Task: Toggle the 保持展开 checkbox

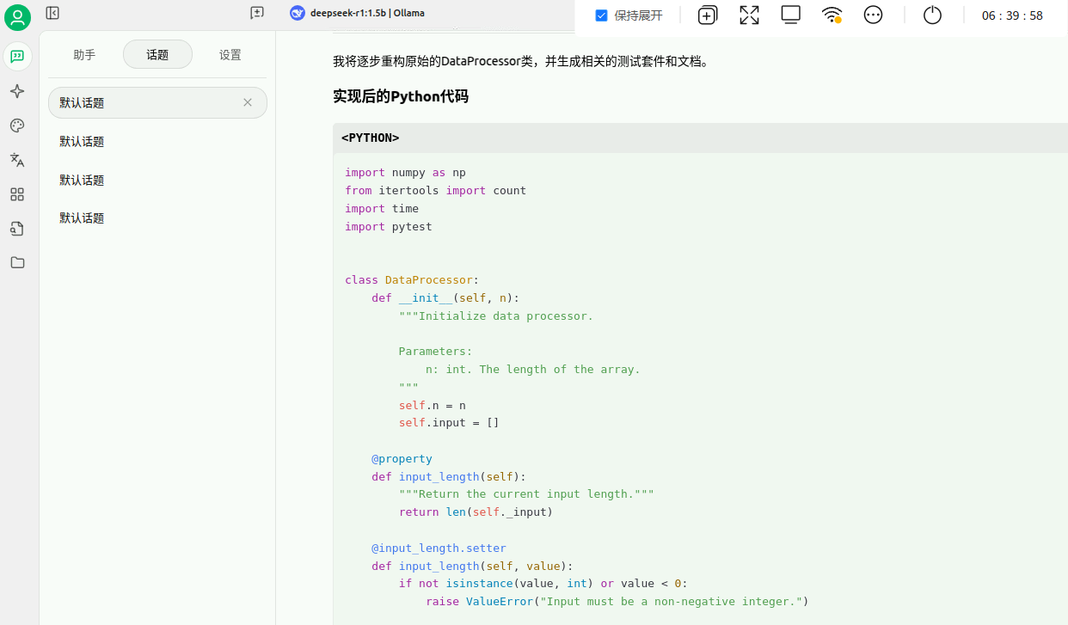Action: pyautogui.click(x=601, y=15)
